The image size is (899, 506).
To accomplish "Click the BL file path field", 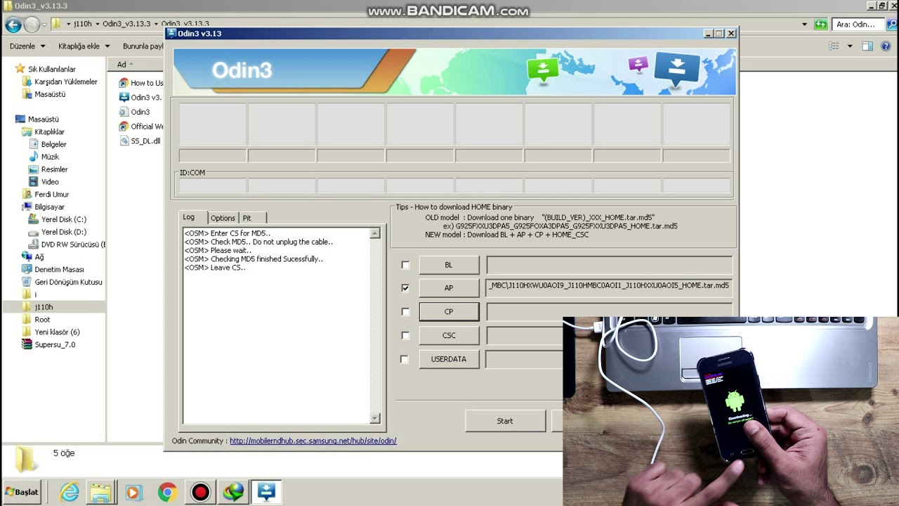I will [609, 265].
